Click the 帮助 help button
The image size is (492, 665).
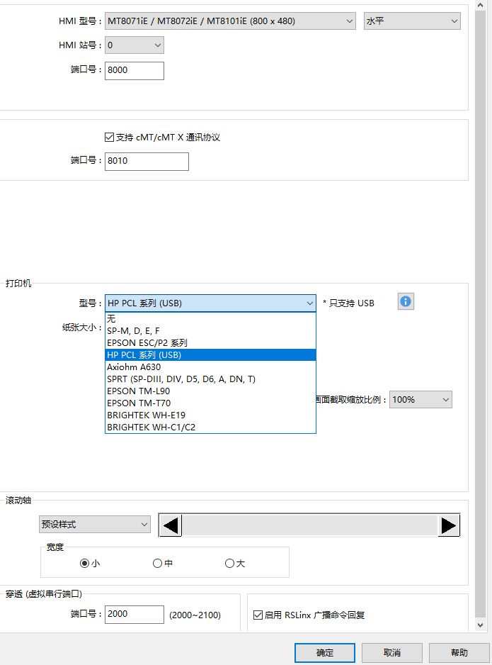point(459,652)
